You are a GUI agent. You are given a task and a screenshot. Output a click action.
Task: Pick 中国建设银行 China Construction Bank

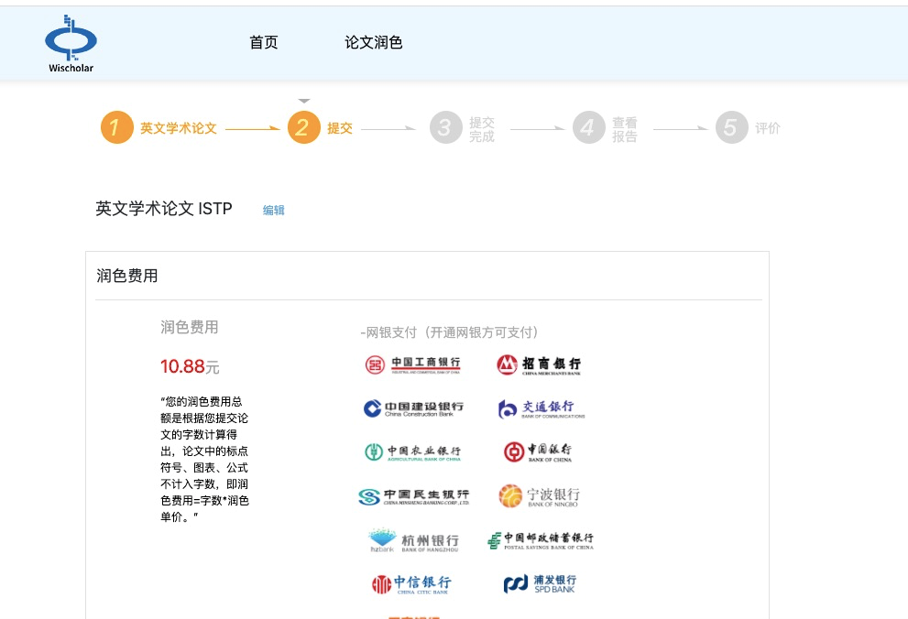(x=413, y=408)
